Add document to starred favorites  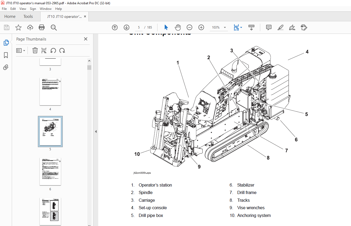coord(18,27)
